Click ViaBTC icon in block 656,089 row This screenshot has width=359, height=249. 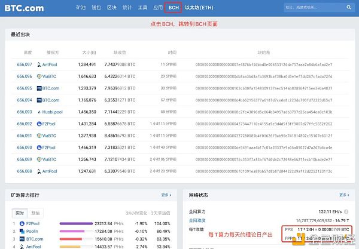[x=39, y=159]
